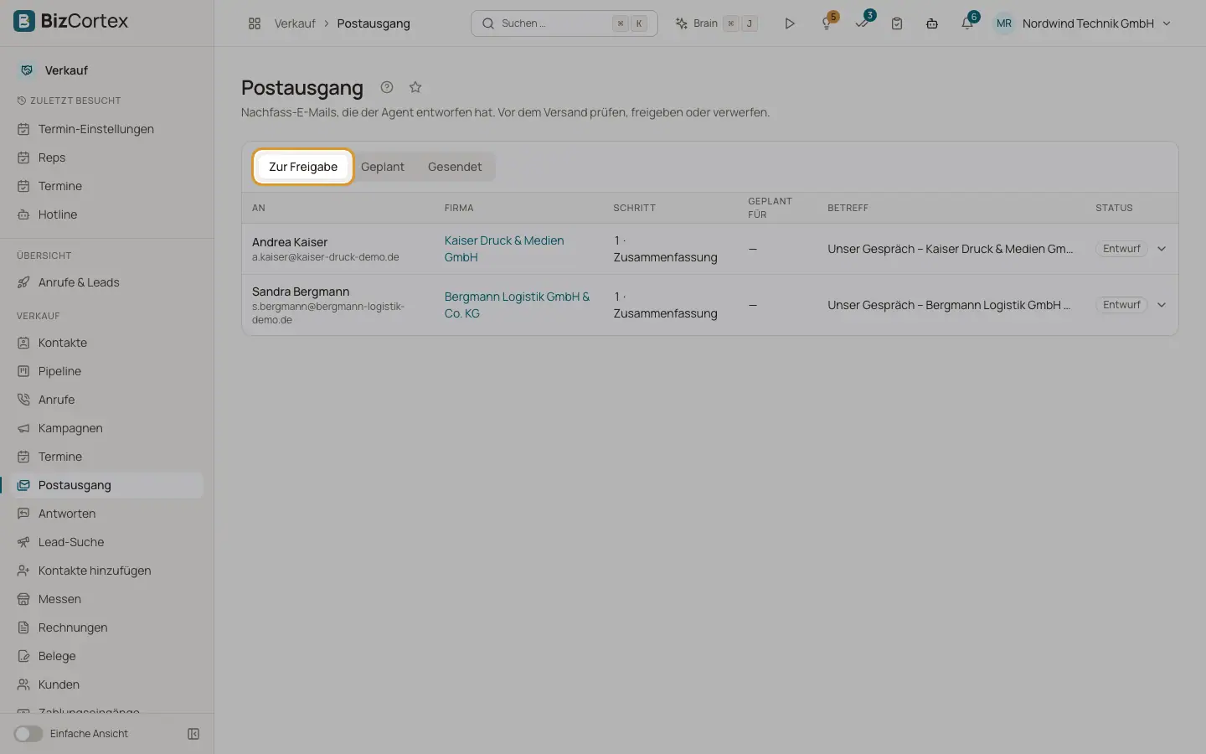The width and height of the screenshot is (1206, 754).
Task: Open the robot agent icon in top bar
Action: point(932,23)
